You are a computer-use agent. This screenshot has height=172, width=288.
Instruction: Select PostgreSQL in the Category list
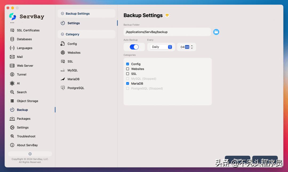click(75, 88)
